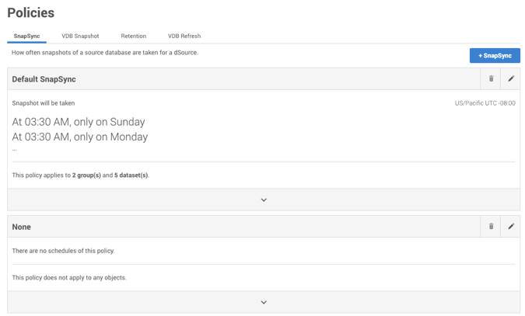Select the Monday 03:30 AM schedule line

click(79, 137)
